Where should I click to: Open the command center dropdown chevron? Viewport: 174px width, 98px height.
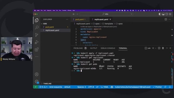coord(132,14)
